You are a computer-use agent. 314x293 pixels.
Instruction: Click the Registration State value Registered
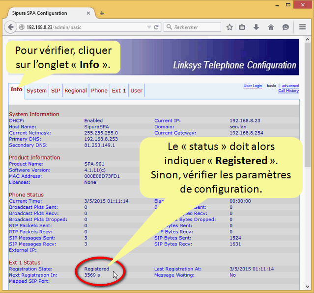coord(97,269)
